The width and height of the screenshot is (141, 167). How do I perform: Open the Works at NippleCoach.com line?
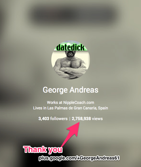click(71, 103)
